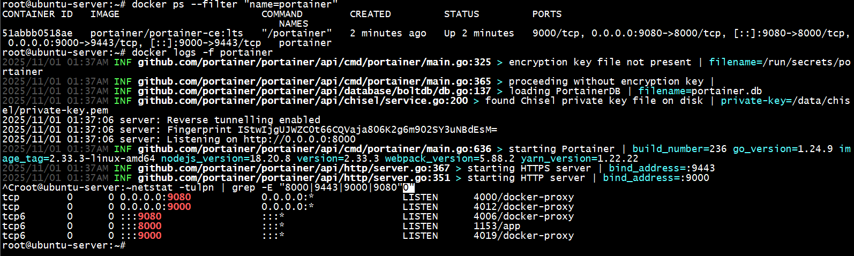Click the :::8000 tcp6 address
This screenshot has height=256, width=854.
tap(141, 226)
